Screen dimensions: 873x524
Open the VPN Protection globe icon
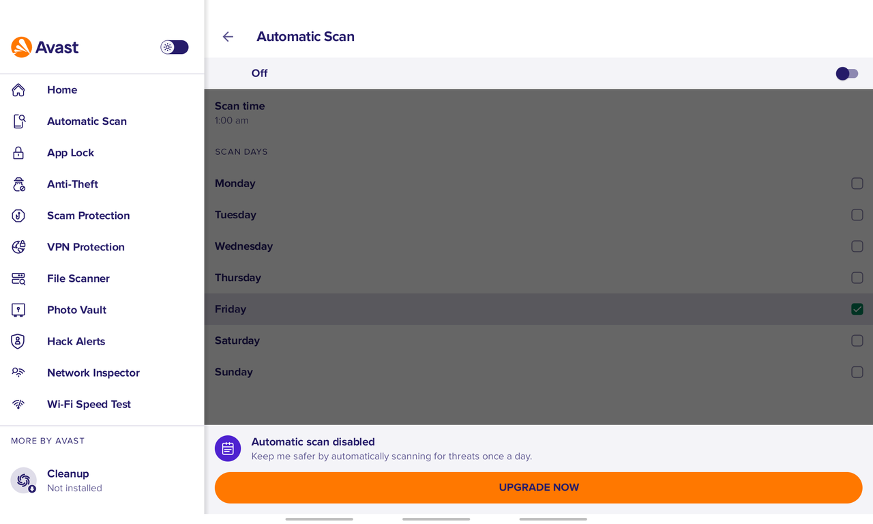[x=18, y=247]
